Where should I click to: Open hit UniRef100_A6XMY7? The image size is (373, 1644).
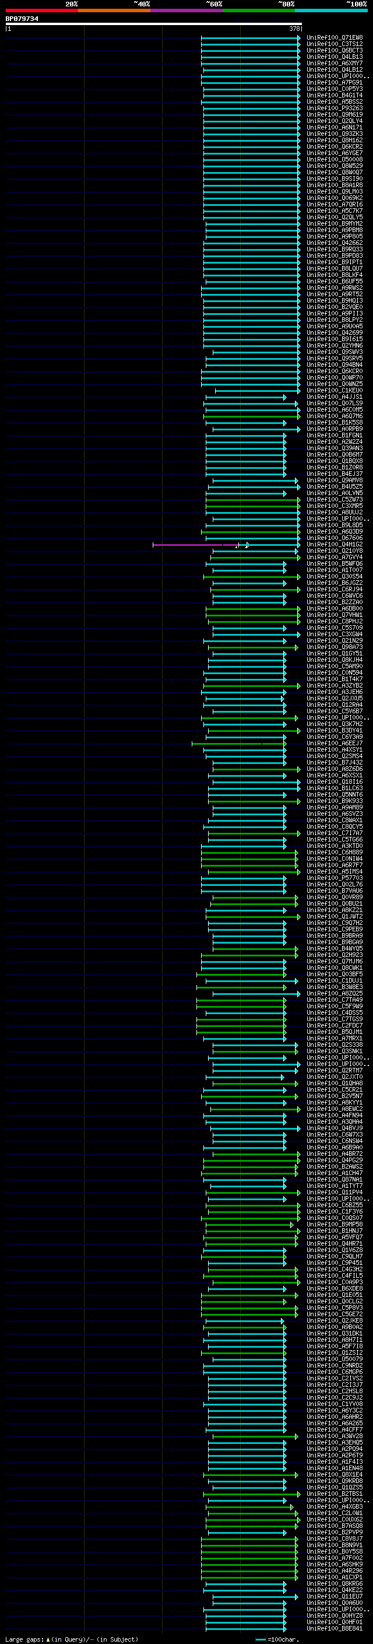[x=335, y=63]
